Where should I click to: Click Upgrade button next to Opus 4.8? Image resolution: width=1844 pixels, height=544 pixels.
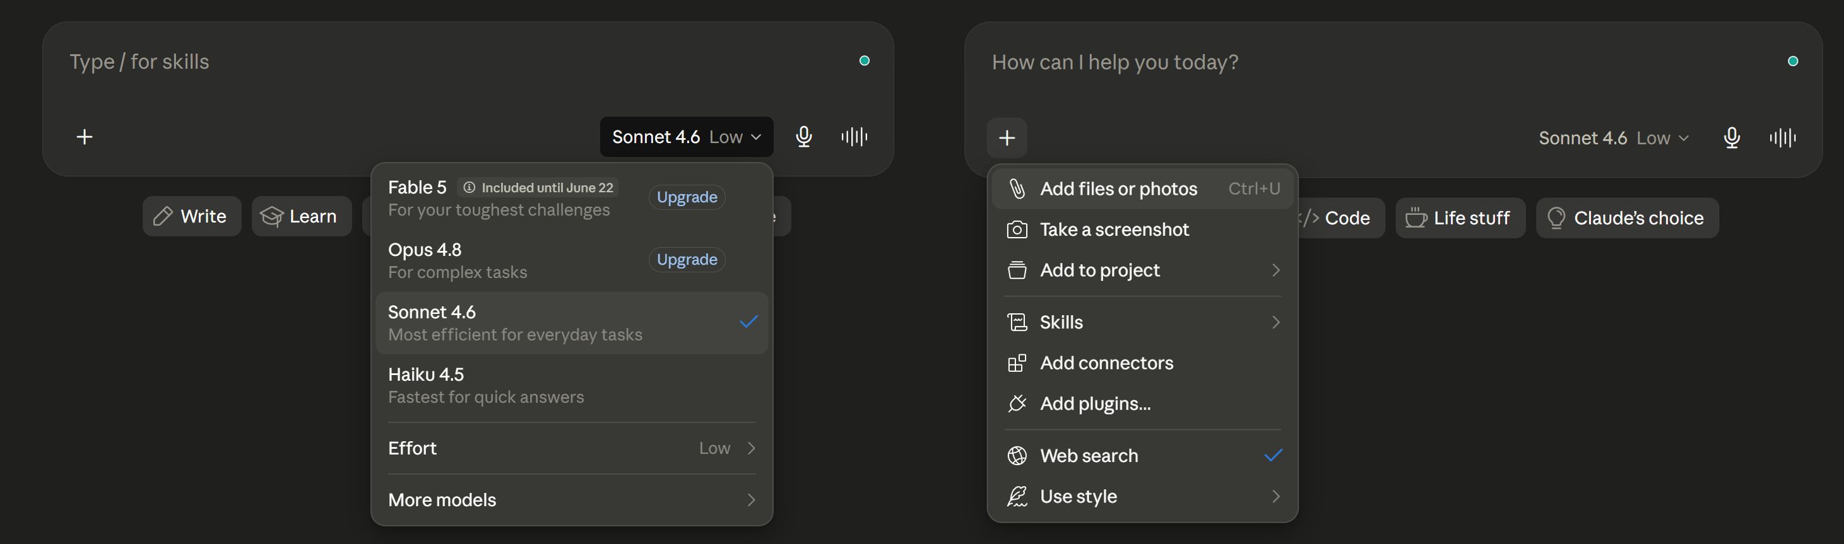point(687,260)
